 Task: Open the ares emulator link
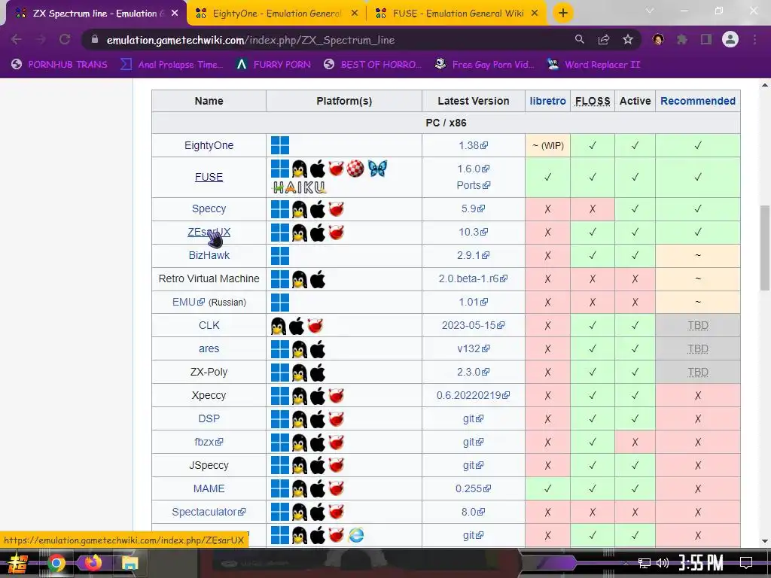pyautogui.click(x=209, y=348)
